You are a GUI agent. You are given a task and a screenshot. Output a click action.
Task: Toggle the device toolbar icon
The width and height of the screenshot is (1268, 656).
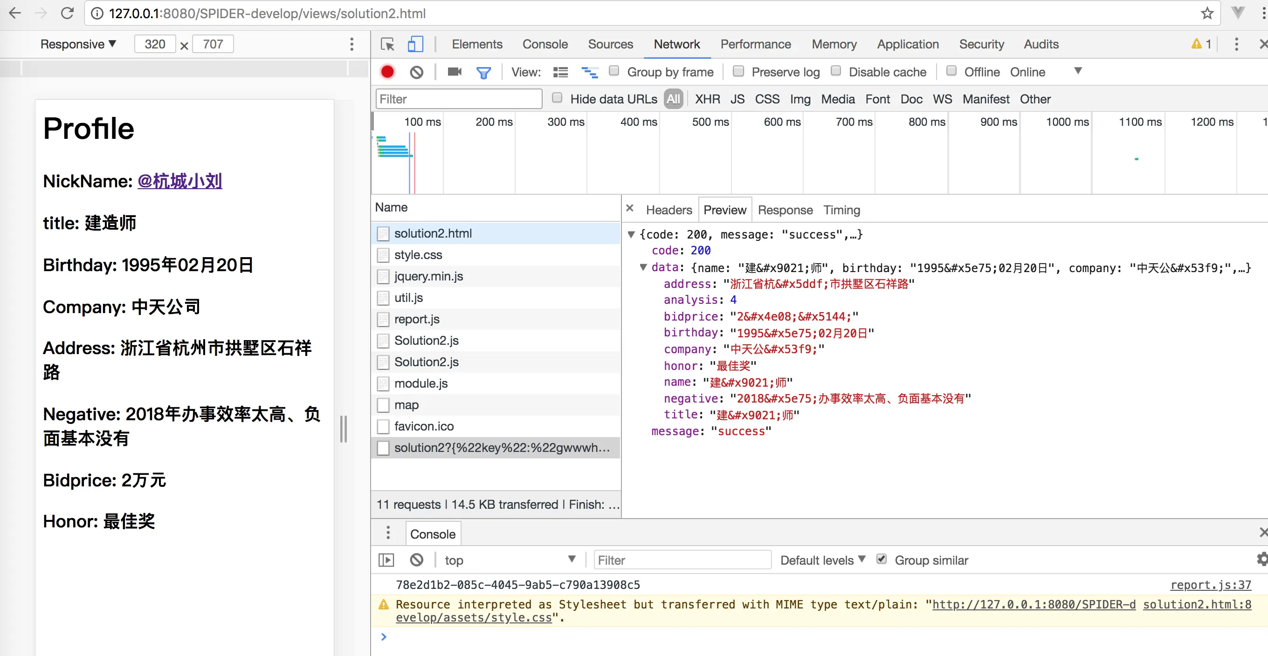(x=415, y=44)
